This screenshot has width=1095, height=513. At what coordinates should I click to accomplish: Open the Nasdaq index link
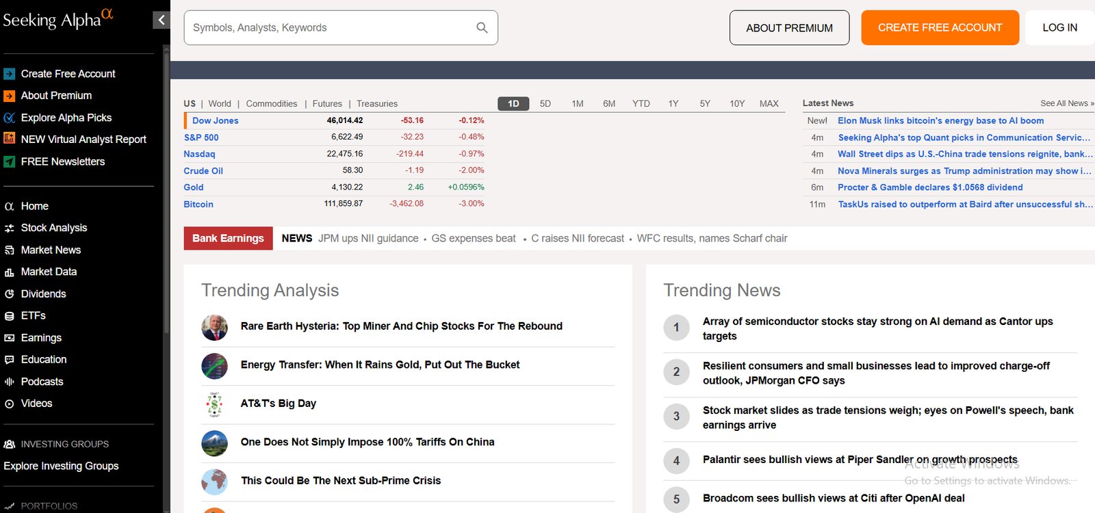pos(199,155)
